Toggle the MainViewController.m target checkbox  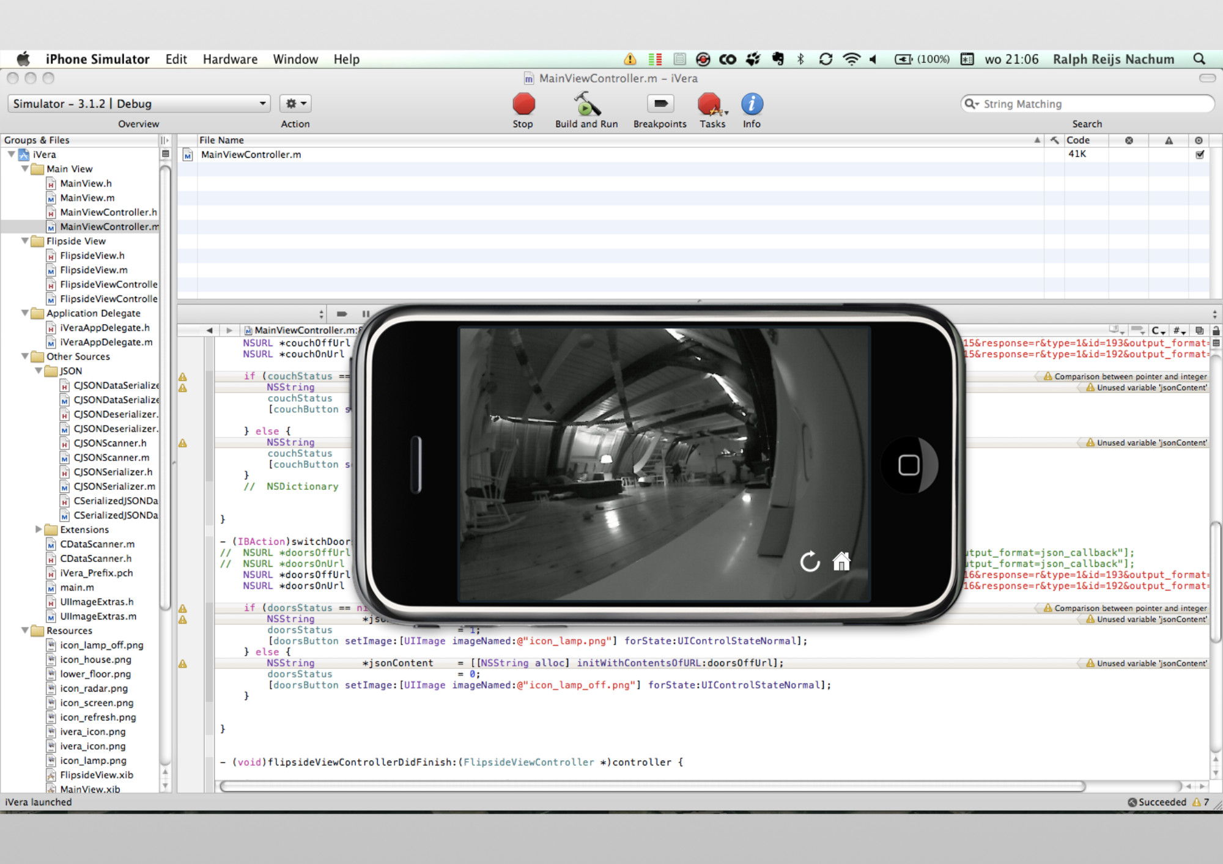1199,154
